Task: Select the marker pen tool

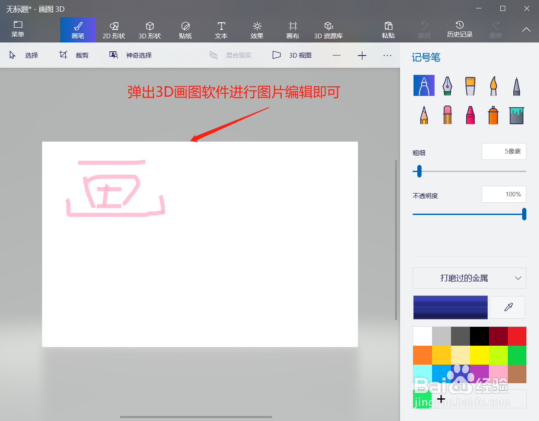Action: pos(424,85)
